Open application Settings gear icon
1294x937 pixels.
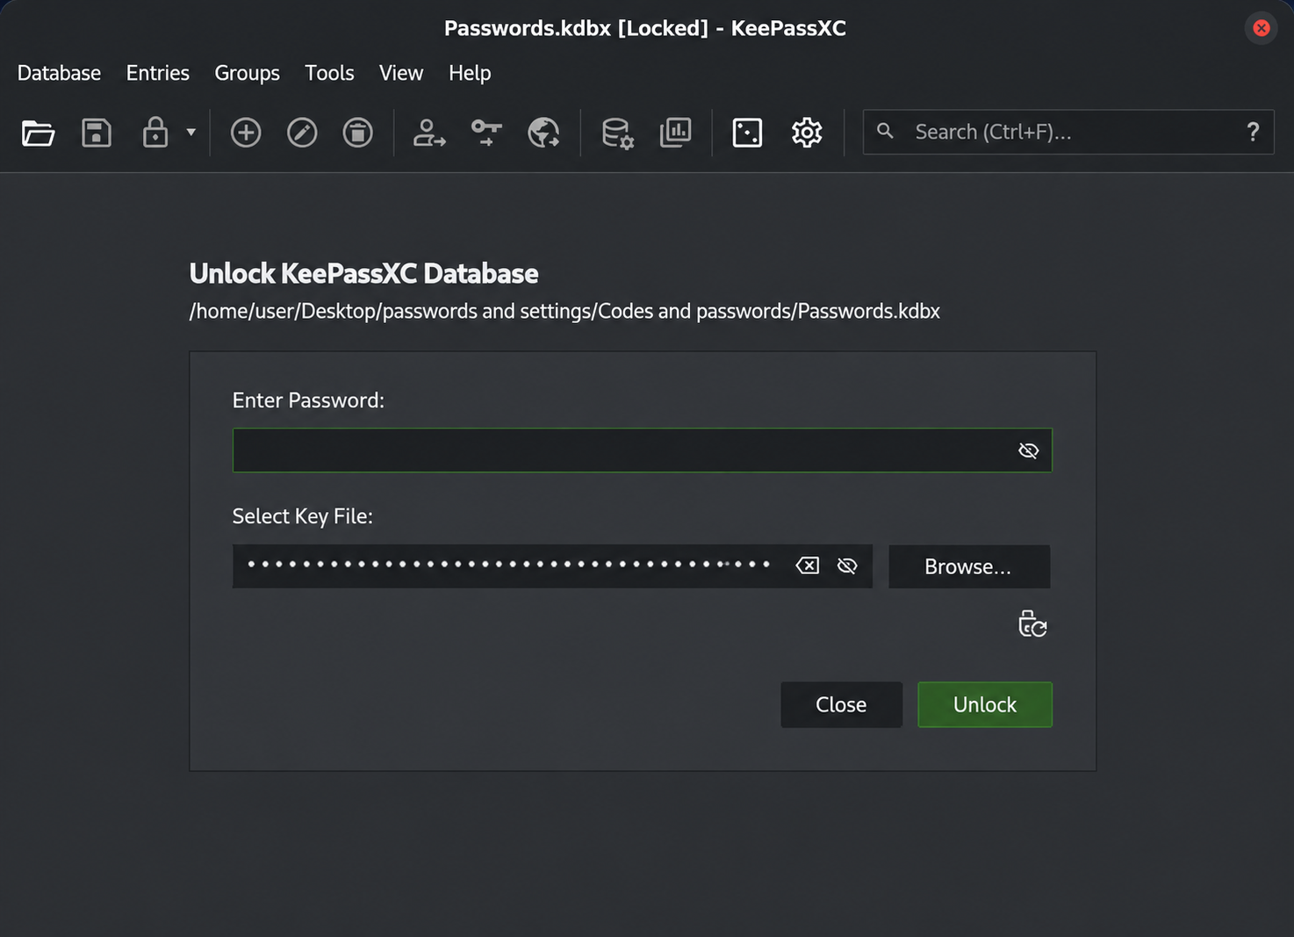807,133
